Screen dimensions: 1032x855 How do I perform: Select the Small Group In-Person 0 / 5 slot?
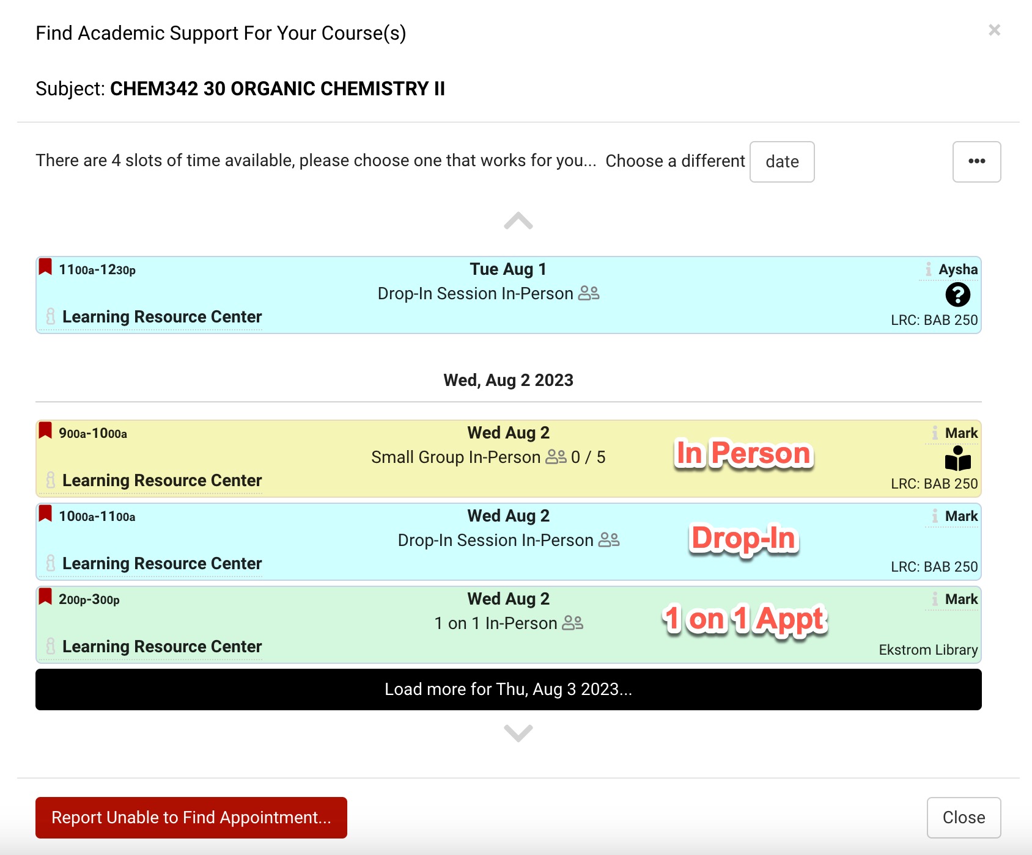pyautogui.click(x=509, y=459)
